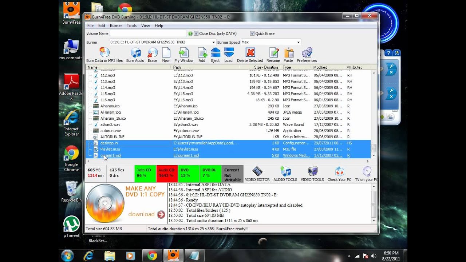The width and height of the screenshot is (466, 262).
Task: Toggle Close Disc (only DATA) checkbox
Action: (196, 33)
